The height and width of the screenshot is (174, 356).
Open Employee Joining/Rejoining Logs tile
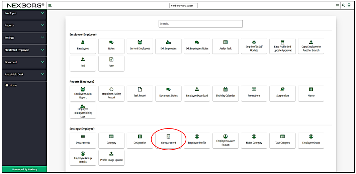click(x=83, y=111)
